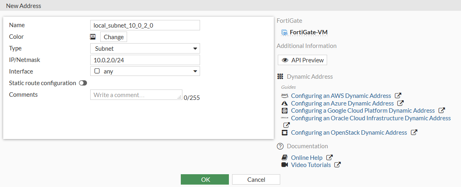Click the Name input field
Screen dimensions: 461x187
[145, 25]
